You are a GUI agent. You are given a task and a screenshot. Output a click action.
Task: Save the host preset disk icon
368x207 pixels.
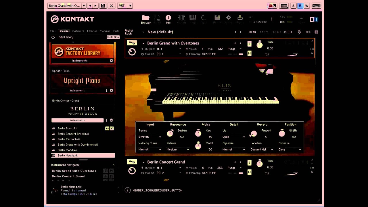(x=103, y=6)
